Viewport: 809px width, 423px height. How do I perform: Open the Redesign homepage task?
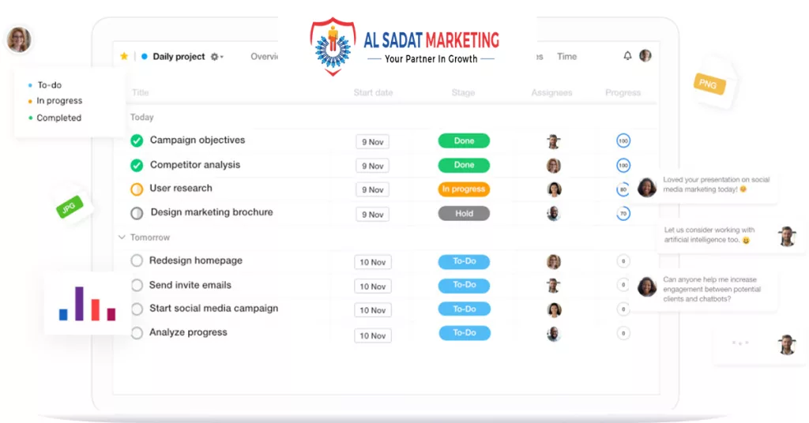click(x=196, y=260)
